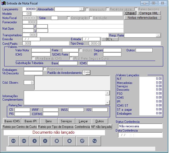This screenshot has width=169, height=153.
Task: Open Rateio por Centro de Custo
Action: pos(20,127)
